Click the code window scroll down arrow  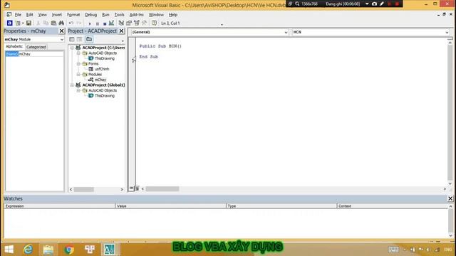click(450, 183)
